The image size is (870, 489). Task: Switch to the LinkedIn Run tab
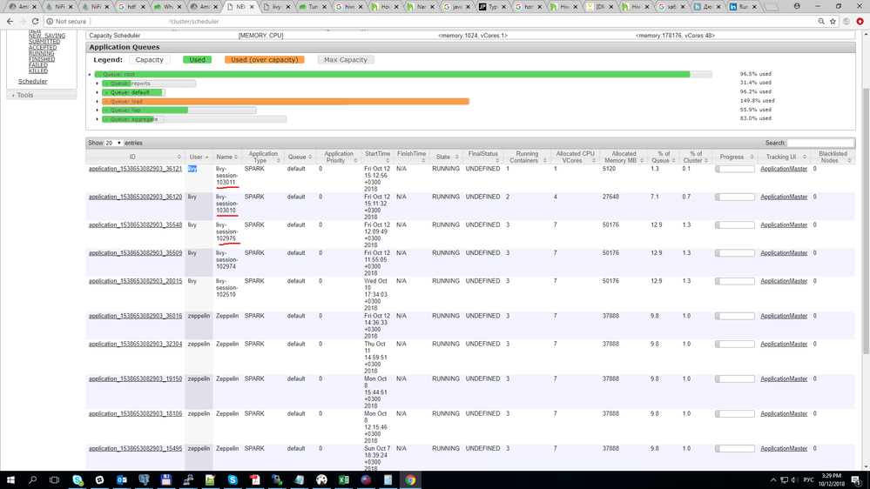(742, 7)
